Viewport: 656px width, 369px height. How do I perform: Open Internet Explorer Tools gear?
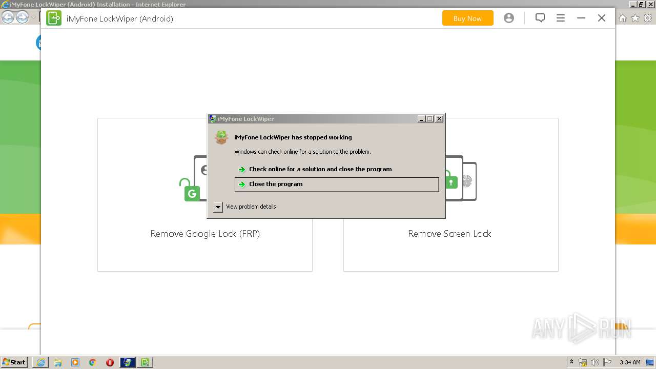click(x=648, y=18)
